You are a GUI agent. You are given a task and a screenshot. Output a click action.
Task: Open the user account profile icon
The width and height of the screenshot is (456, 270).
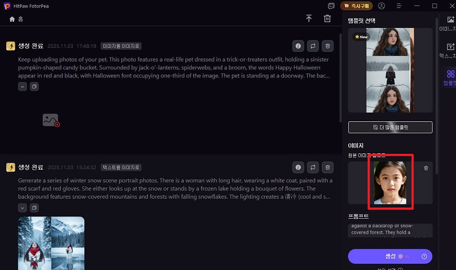click(381, 6)
